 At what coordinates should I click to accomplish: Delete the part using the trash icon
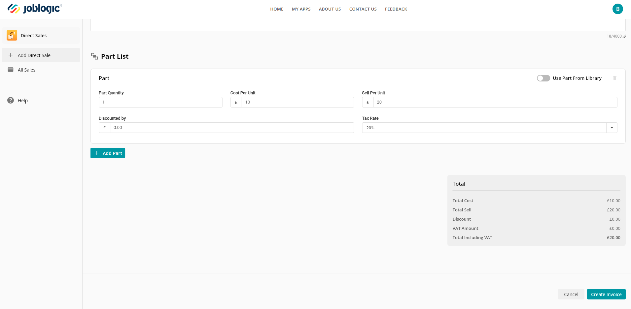coord(615,78)
